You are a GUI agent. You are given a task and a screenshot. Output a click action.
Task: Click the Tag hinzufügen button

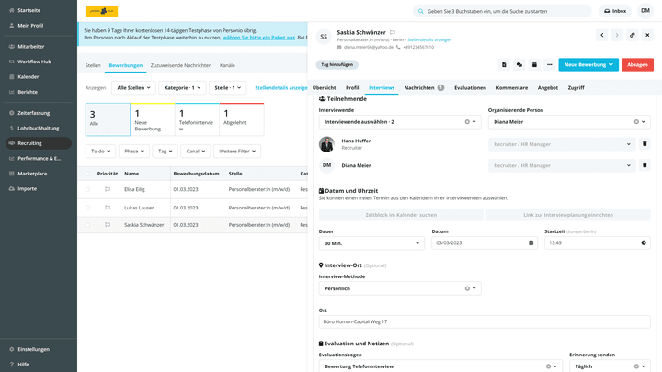[337, 65]
